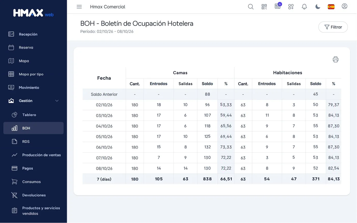
Task: Click the Camas percentage 53,33
Action: pyautogui.click(x=226, y=105)
